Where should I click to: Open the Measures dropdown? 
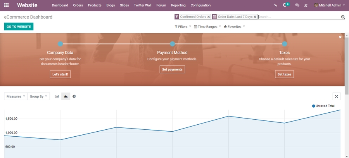pos(16,96)
